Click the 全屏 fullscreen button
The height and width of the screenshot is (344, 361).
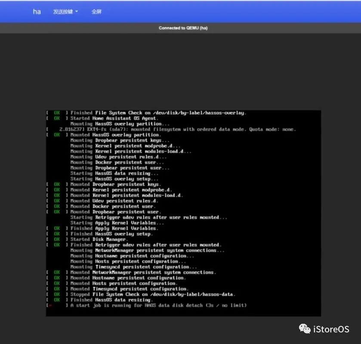[96, 12]
